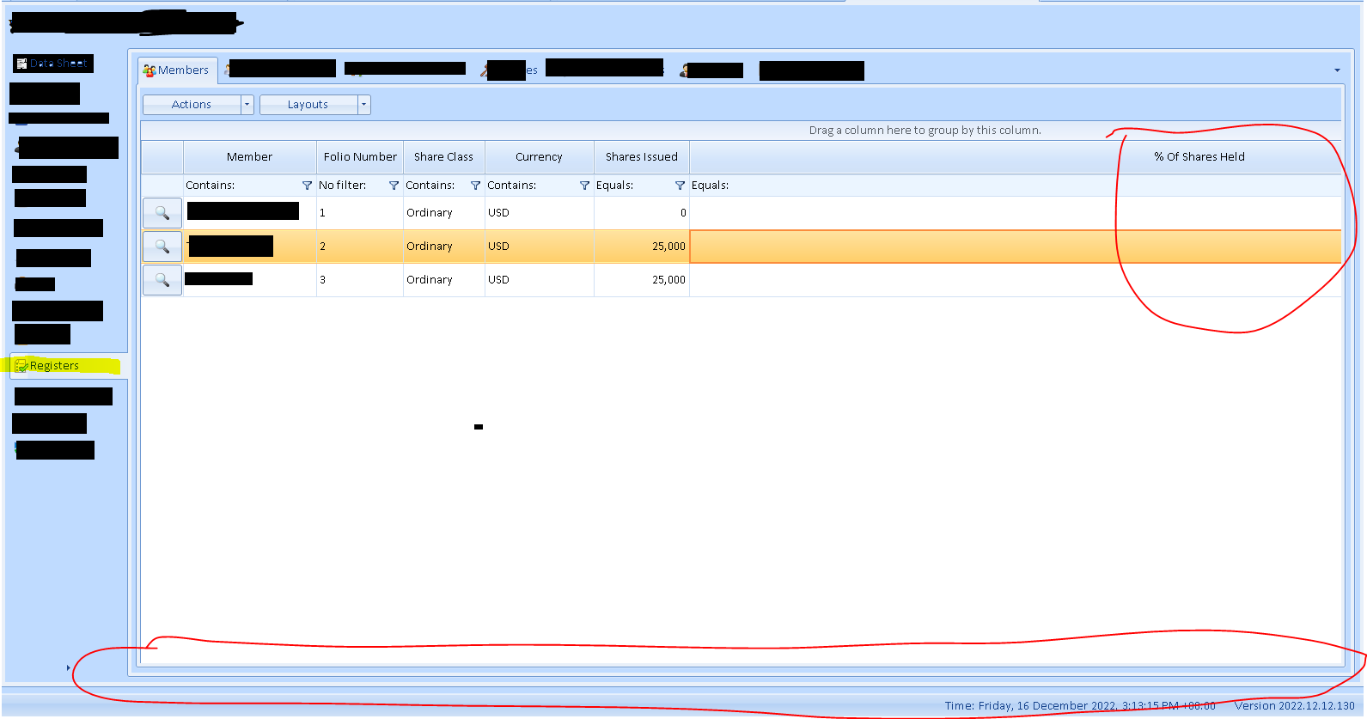Select Registers in the left sidebar
Image resolution: width=1367 pixels, height=719 pixels.
tap(54, 366)
